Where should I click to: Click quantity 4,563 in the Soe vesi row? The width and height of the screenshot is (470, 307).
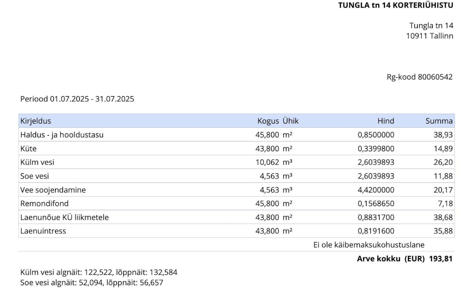pos(269,176)
